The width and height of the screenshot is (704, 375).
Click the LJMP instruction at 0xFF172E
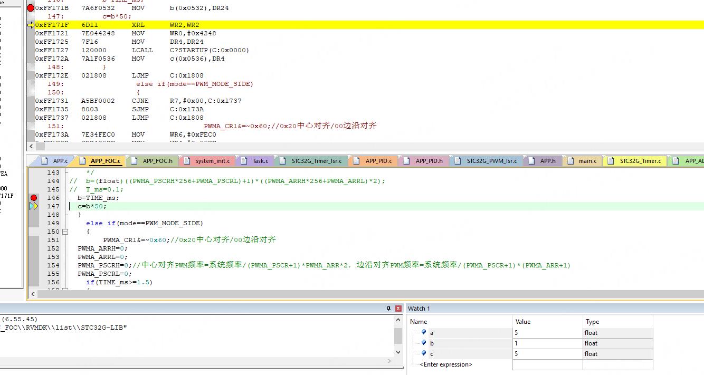[x=119, y=75]
